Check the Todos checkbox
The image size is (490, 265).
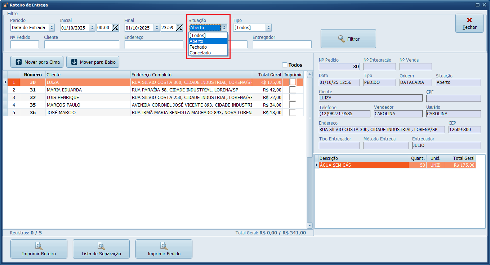[285, 65]
